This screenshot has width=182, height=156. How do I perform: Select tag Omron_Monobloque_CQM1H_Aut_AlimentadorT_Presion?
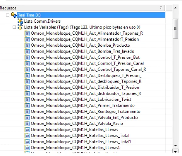click(x=85, y=39)
